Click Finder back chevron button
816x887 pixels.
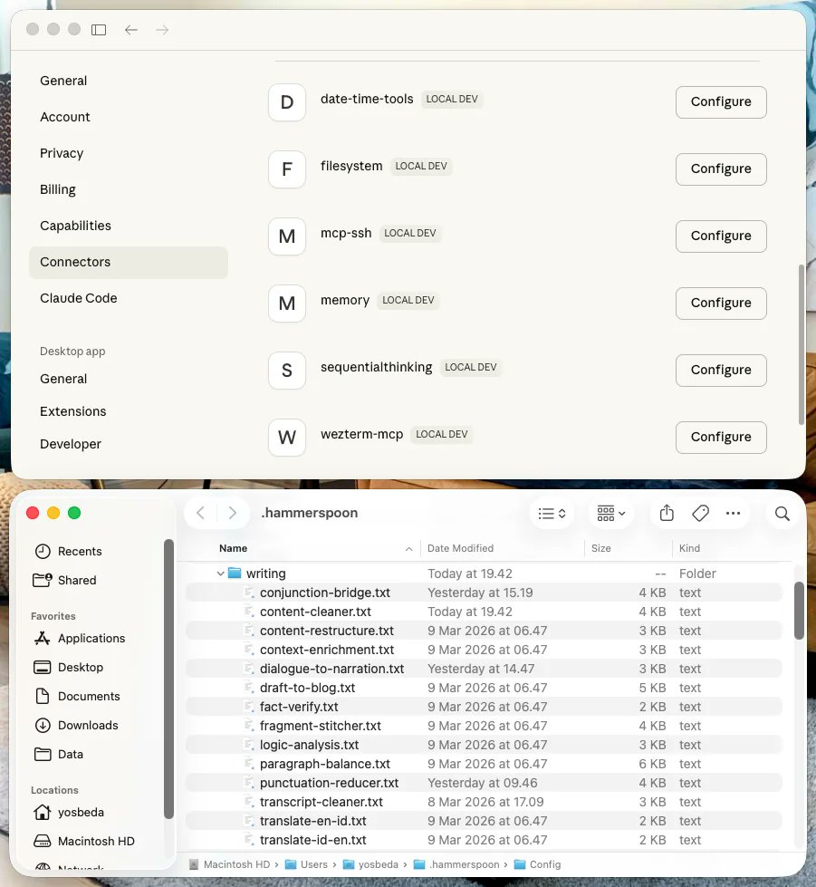[200, 513]
